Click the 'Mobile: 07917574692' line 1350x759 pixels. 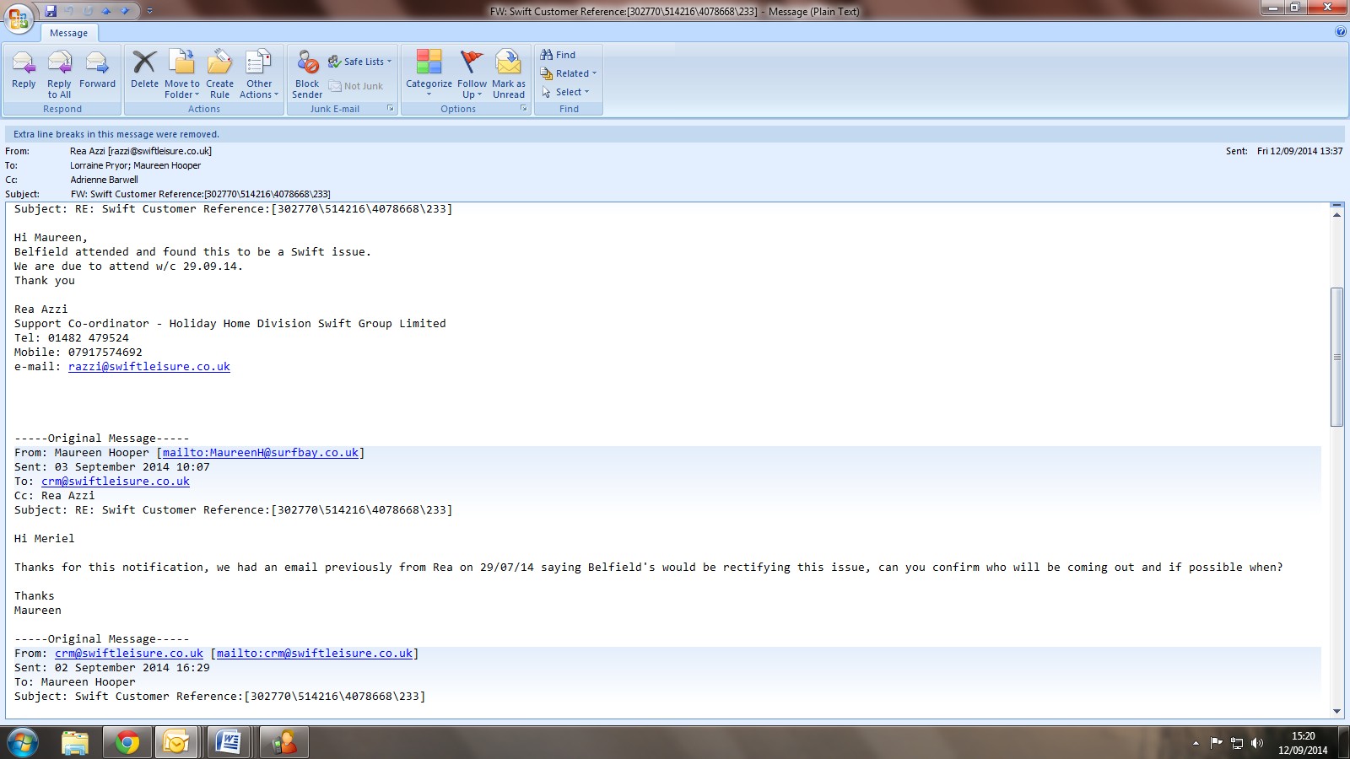78,353
